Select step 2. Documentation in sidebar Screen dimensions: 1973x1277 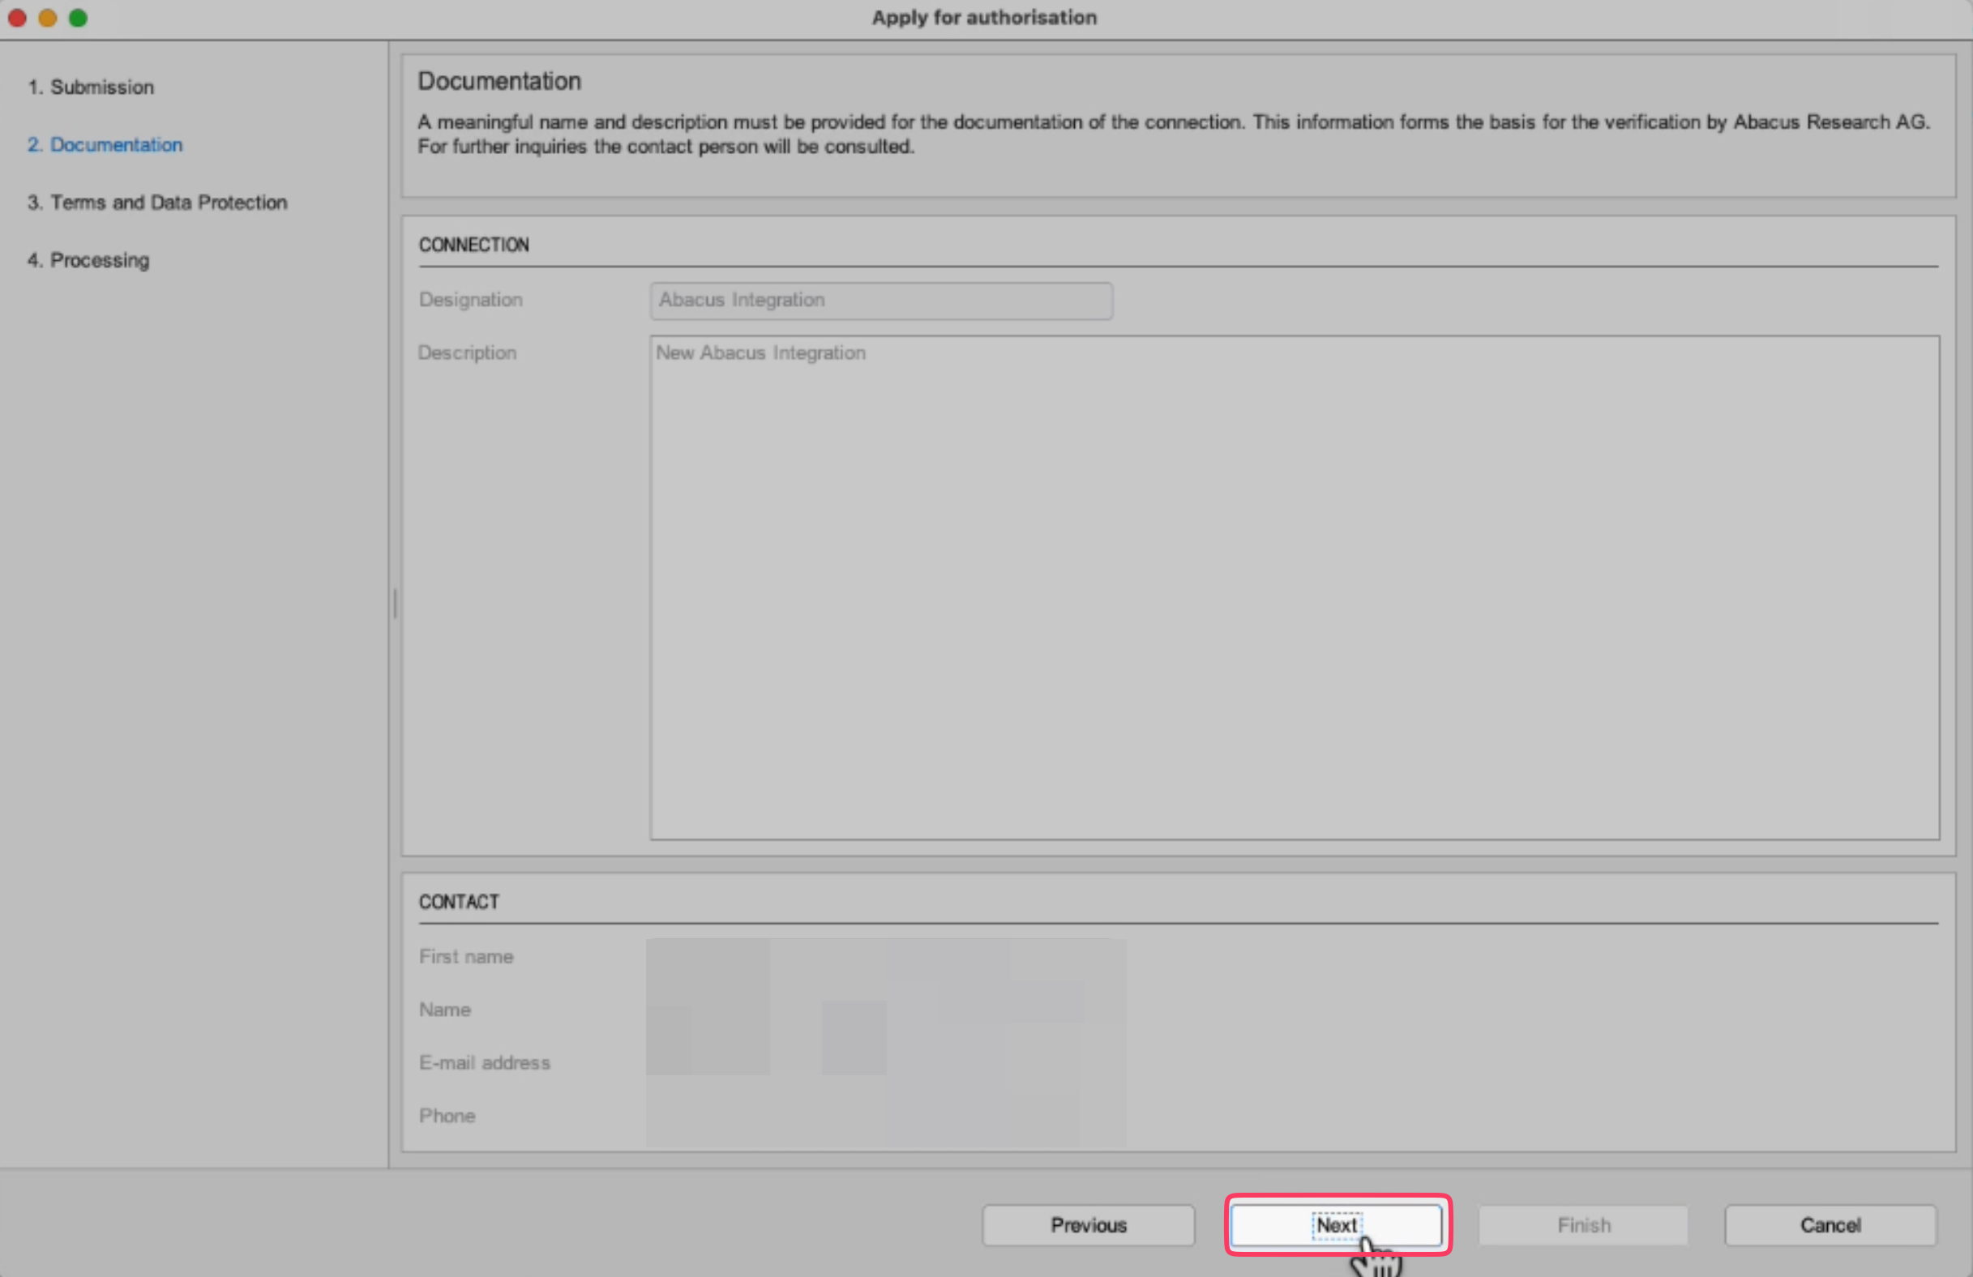pyautogui.click(x=105, y=144)
